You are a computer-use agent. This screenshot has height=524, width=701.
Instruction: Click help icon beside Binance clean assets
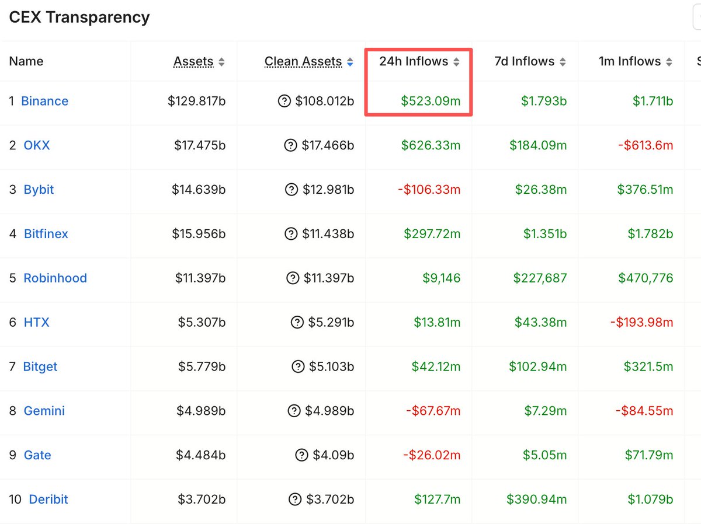pyautogui.click(x=284, y=102)
